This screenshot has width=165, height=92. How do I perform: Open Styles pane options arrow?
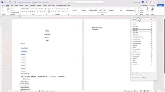pyautogui.click(x=151, y=19)
